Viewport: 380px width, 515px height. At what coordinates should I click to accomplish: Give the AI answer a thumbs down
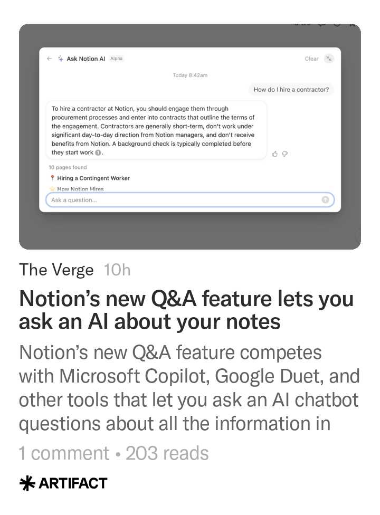[x=285, y=154]
